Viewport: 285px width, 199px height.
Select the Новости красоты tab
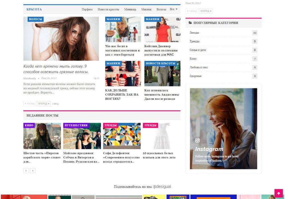[x=108, y=9]
